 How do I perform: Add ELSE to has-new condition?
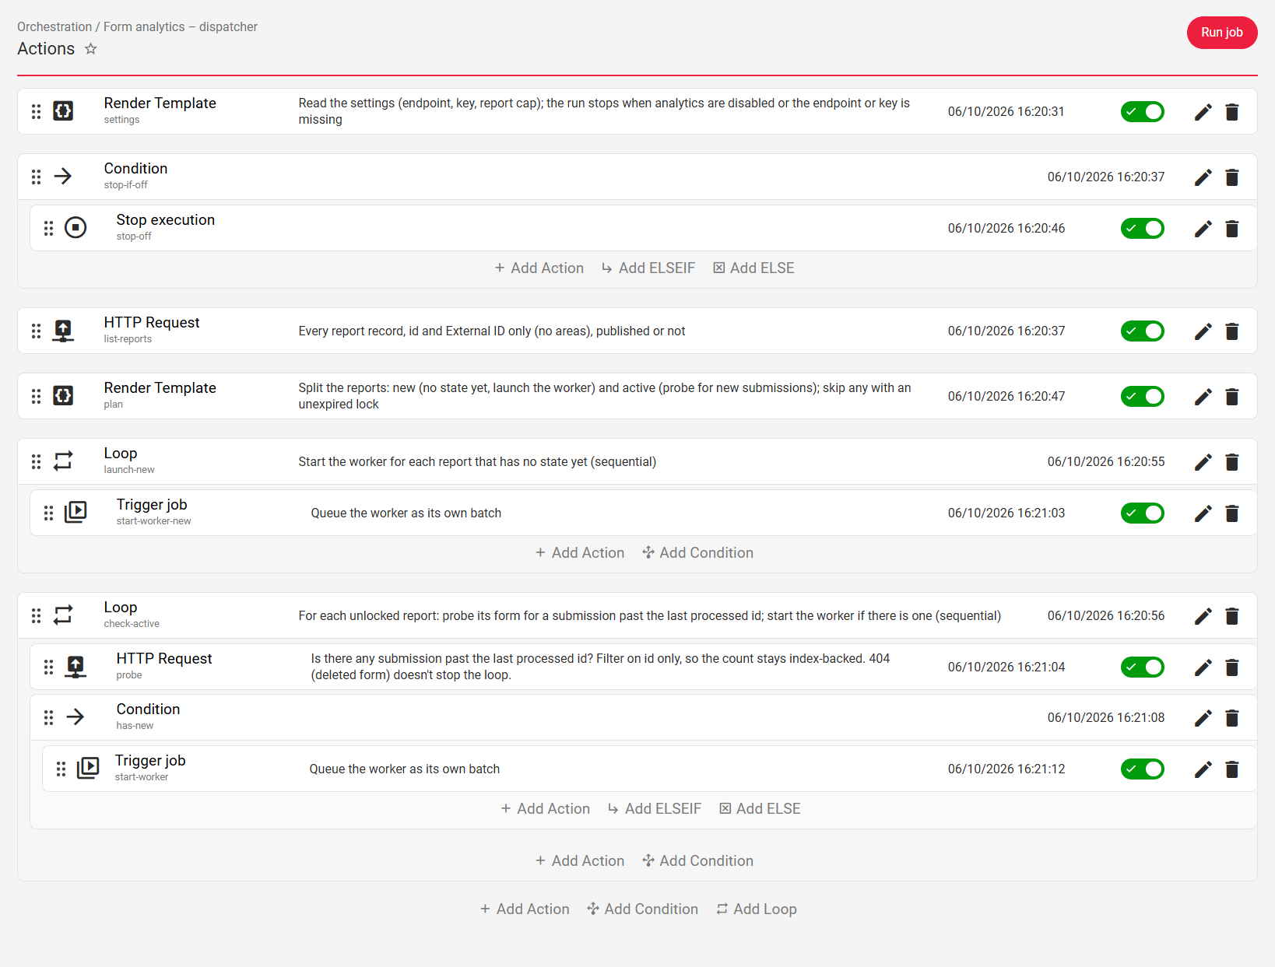point(760,809)
